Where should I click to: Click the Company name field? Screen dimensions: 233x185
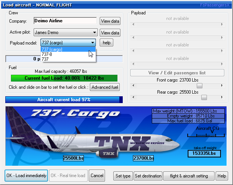click(65, 21)
